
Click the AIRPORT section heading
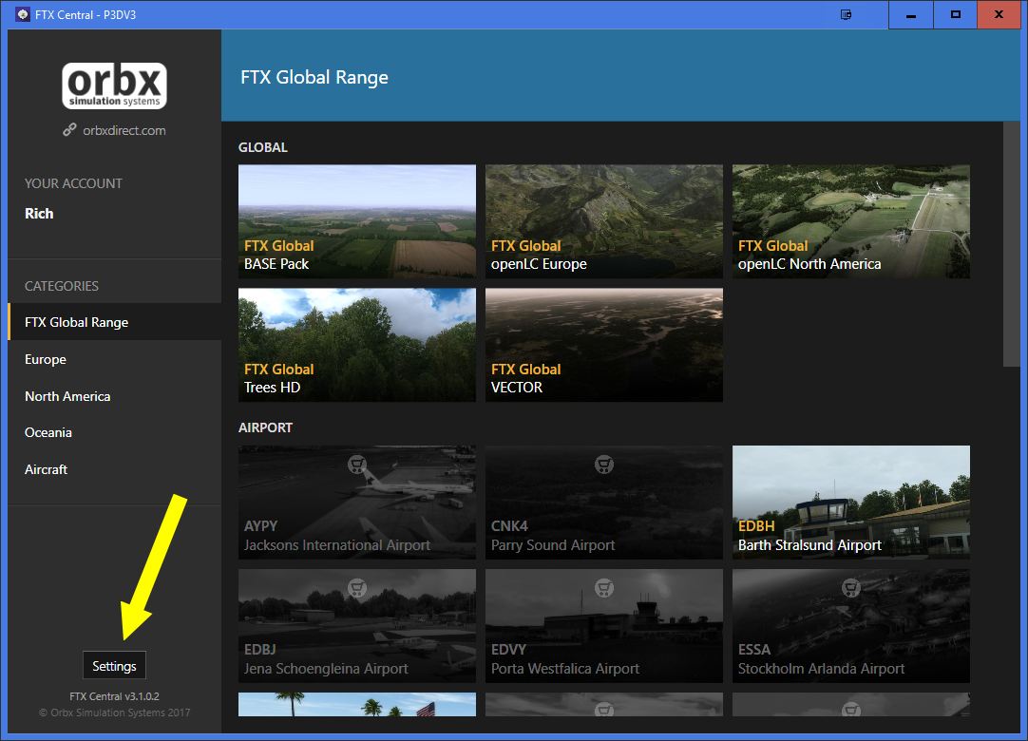point(265,427)
